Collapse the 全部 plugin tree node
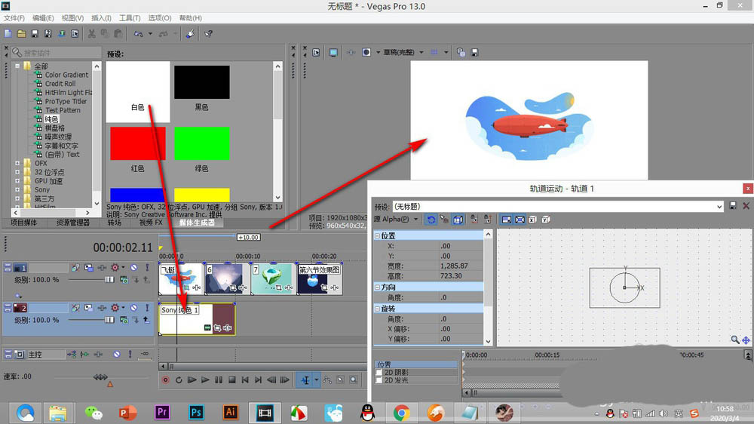The image size is (754, 424). (17, 66)
